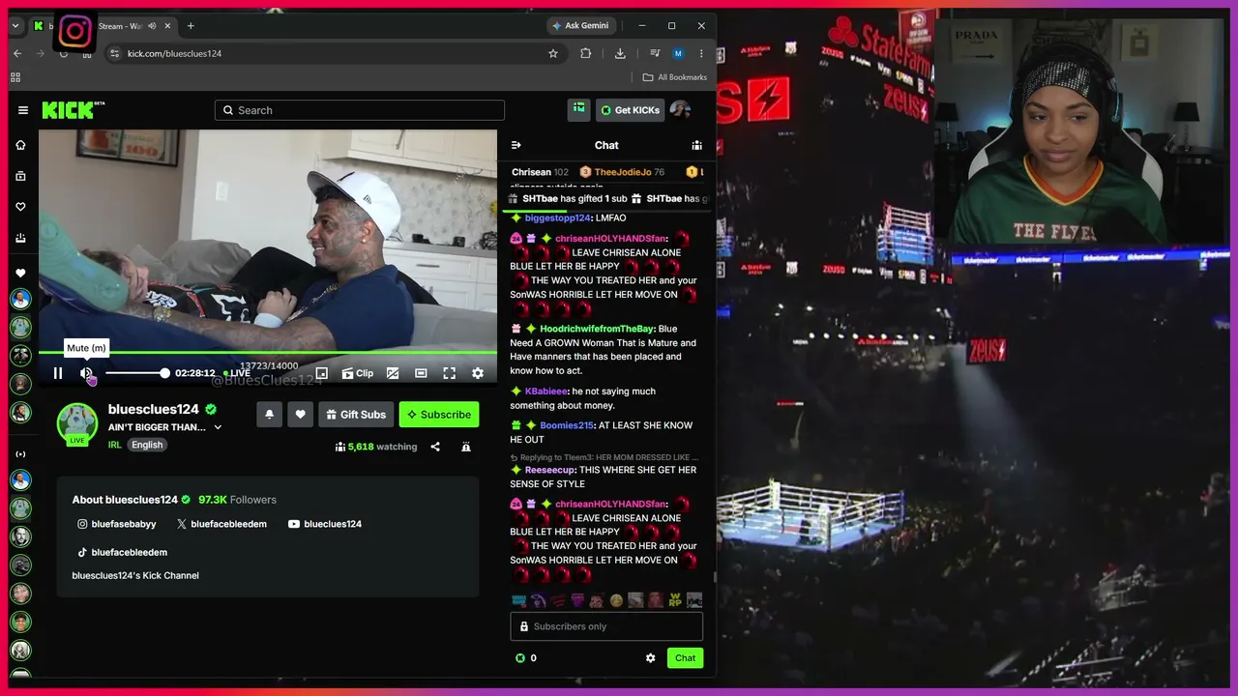Mute the stream audio
Viewport: 1238px width, 696px height.
coord(86,373)
